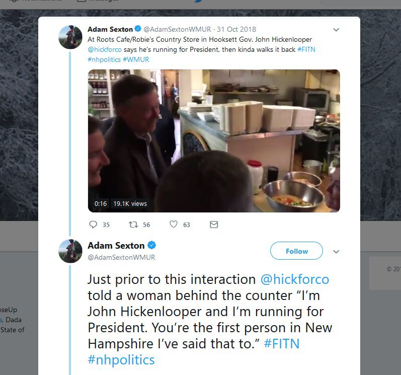Click Adam Sexton's avatar beside the Follow button
Screen dimensions: 401x375
pyautogui.click(x=70, y=251)
